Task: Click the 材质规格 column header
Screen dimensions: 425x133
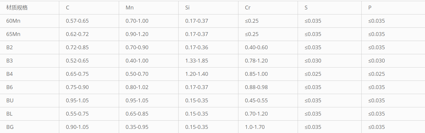Action: click(x=17, y=8)
